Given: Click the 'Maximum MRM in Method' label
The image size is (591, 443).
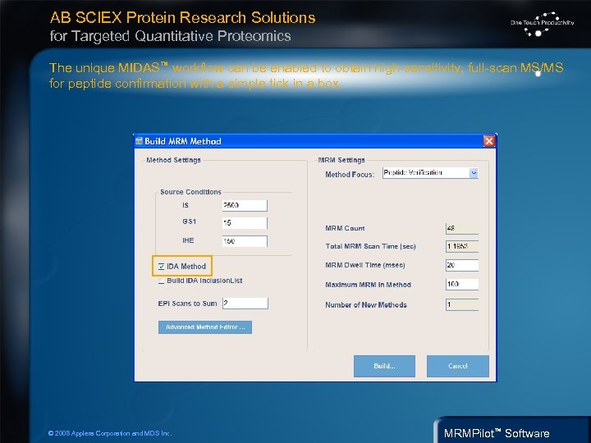Looking at the screenshot, I should coord(368,285).
